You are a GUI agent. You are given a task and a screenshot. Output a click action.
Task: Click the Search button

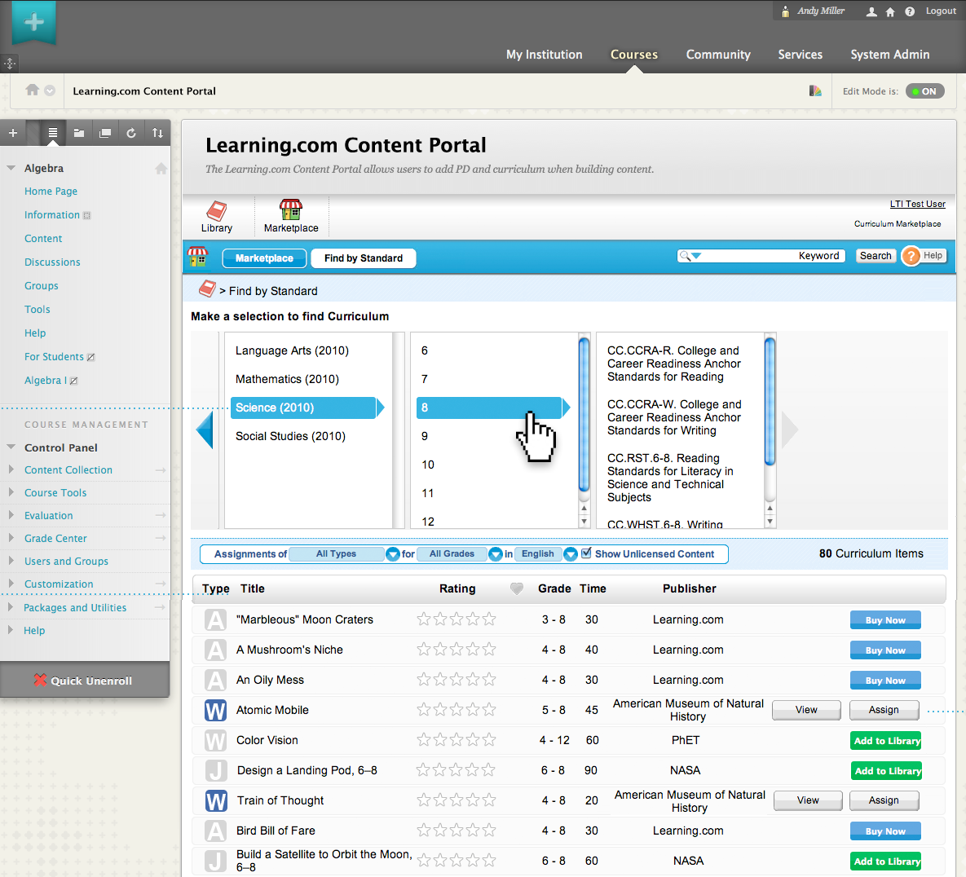(876, 256)
